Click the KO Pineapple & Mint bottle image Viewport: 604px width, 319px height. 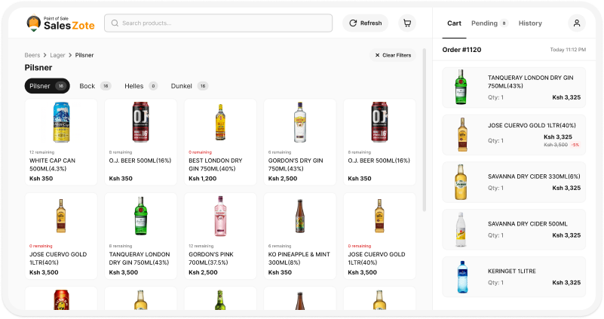(300, 216)
